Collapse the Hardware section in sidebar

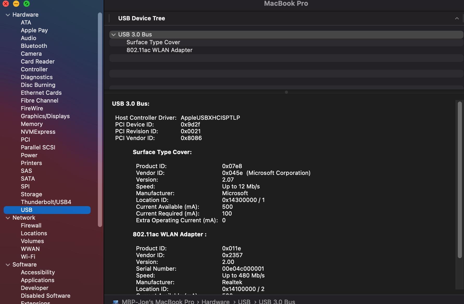point(8,15)
